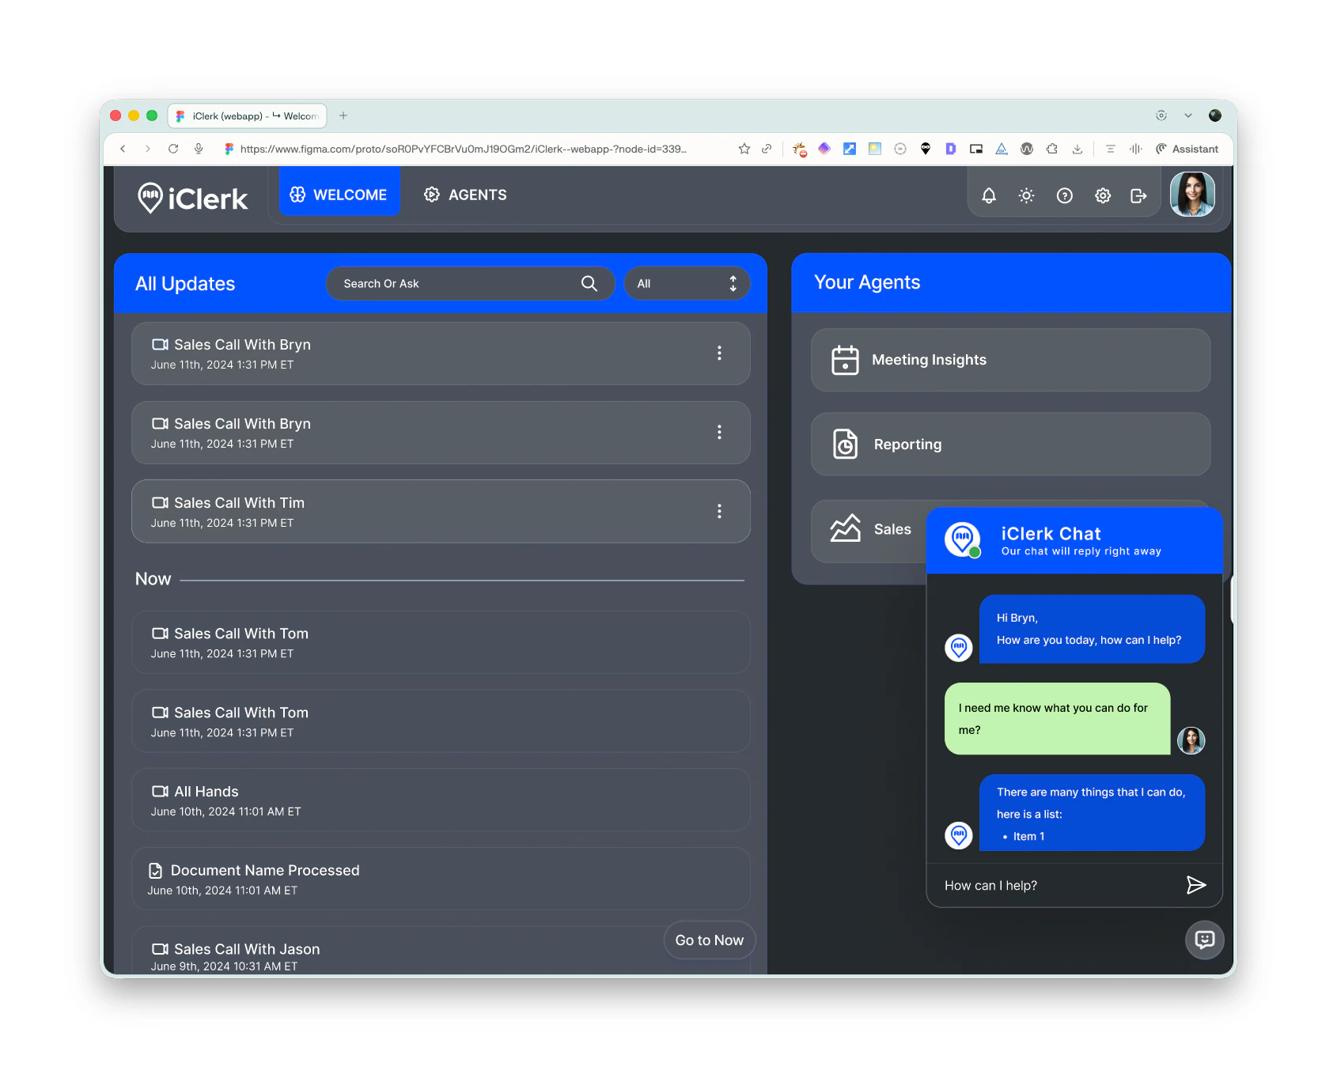The image size is (1337, 1078).
Task: Open the browser extensions puzzle icon
Action: pyautogui.click(x=1052, y=149)
